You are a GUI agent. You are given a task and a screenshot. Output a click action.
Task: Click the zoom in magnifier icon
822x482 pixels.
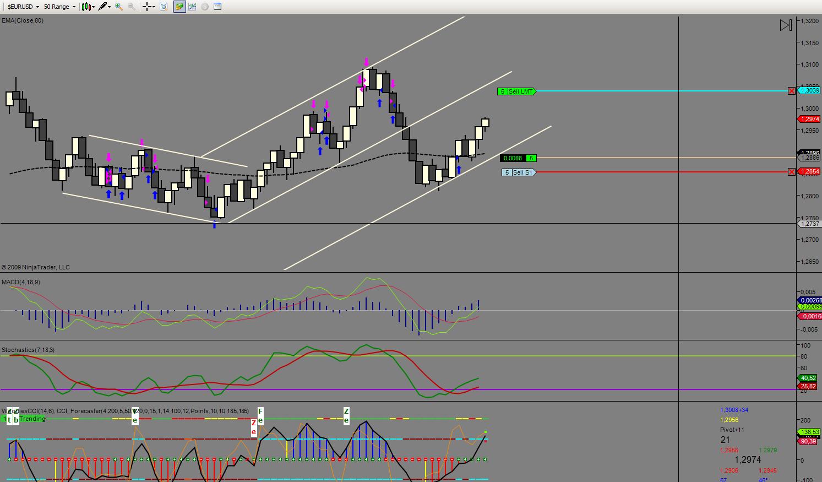(x=119, y=7)
